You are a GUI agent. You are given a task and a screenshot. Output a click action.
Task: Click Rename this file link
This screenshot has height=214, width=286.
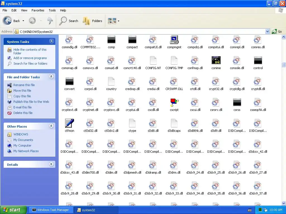point(24,85)
